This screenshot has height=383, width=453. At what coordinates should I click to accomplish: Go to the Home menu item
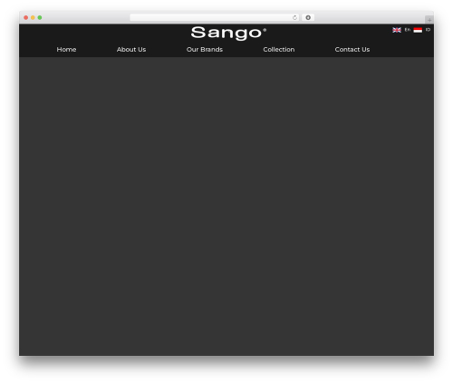coord(66,49)
